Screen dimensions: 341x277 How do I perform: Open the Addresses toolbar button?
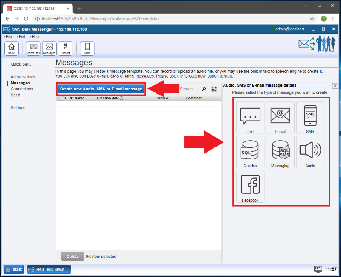[33, 49]
